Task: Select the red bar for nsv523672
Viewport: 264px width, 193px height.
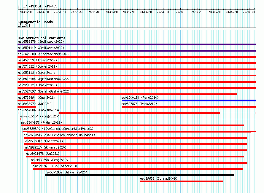Action: [136, 88]
